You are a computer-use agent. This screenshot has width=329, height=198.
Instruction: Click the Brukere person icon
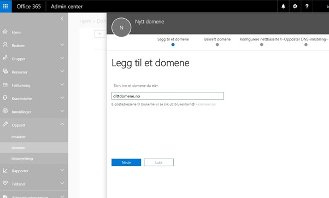click(5, 45)
